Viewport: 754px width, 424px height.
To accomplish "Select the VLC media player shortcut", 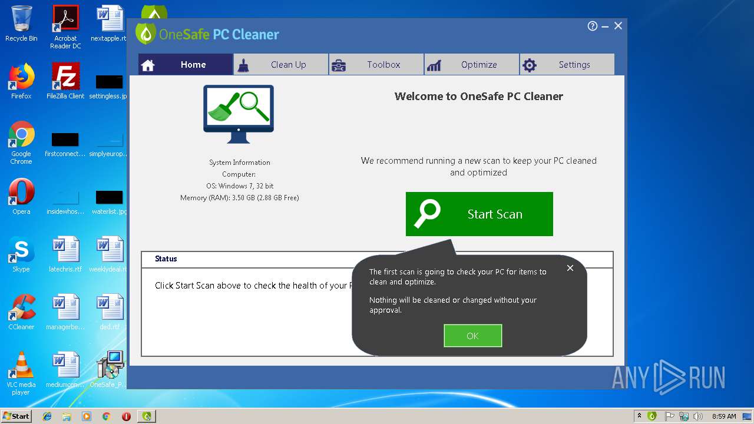I will [21, 373].
